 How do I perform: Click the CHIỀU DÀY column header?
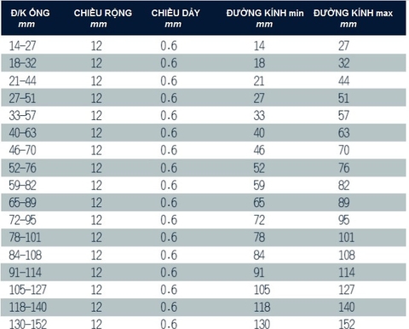point(176,18)
